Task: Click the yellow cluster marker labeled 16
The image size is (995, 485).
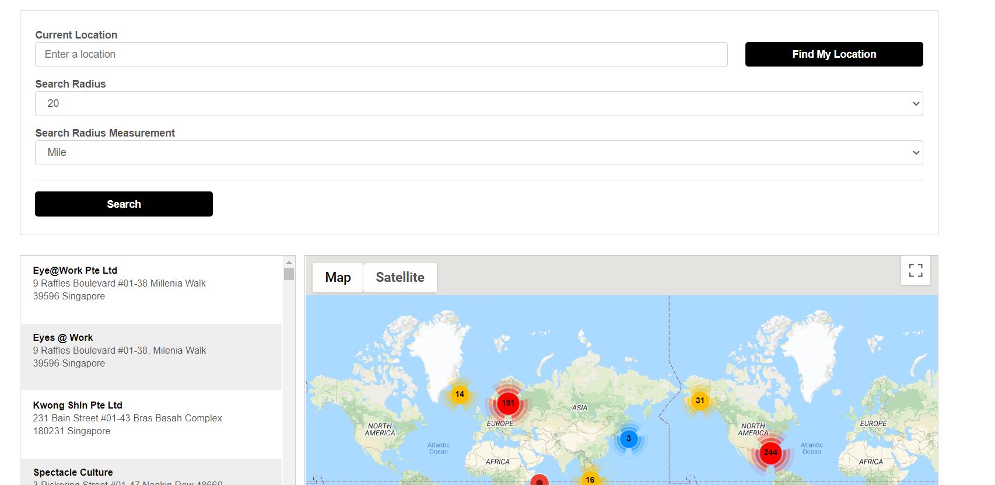Action: pyautogui.click(x=590, y=479)
